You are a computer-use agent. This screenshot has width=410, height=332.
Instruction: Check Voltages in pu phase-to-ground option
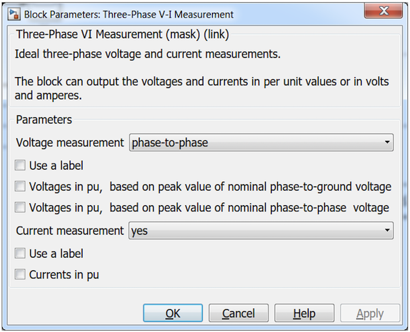(x=21, y=186)
